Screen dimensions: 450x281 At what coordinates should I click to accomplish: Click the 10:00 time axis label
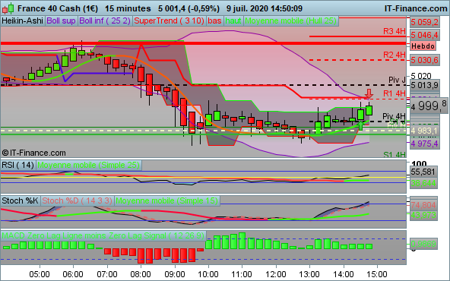[x=208, y=274]
